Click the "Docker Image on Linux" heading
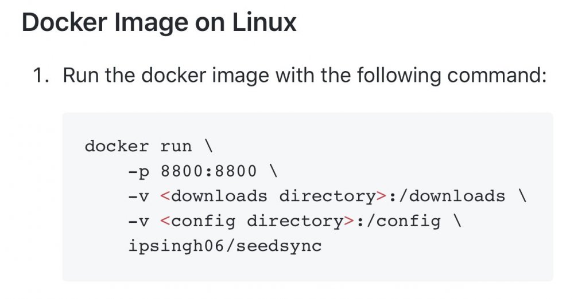The height and width of the screenshot is (299, 574). [159, 23]
